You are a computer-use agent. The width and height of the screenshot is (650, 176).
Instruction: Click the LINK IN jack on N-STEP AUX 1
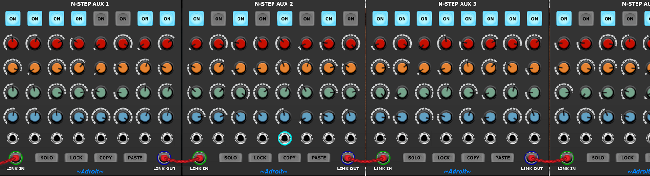(x=15, y=158)
